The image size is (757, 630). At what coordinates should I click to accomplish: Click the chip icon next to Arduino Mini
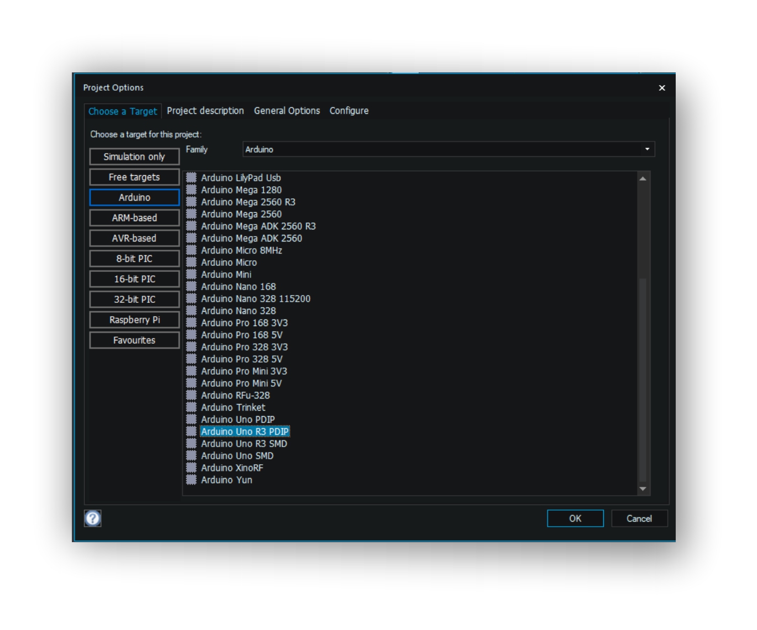tap(191, 274)
